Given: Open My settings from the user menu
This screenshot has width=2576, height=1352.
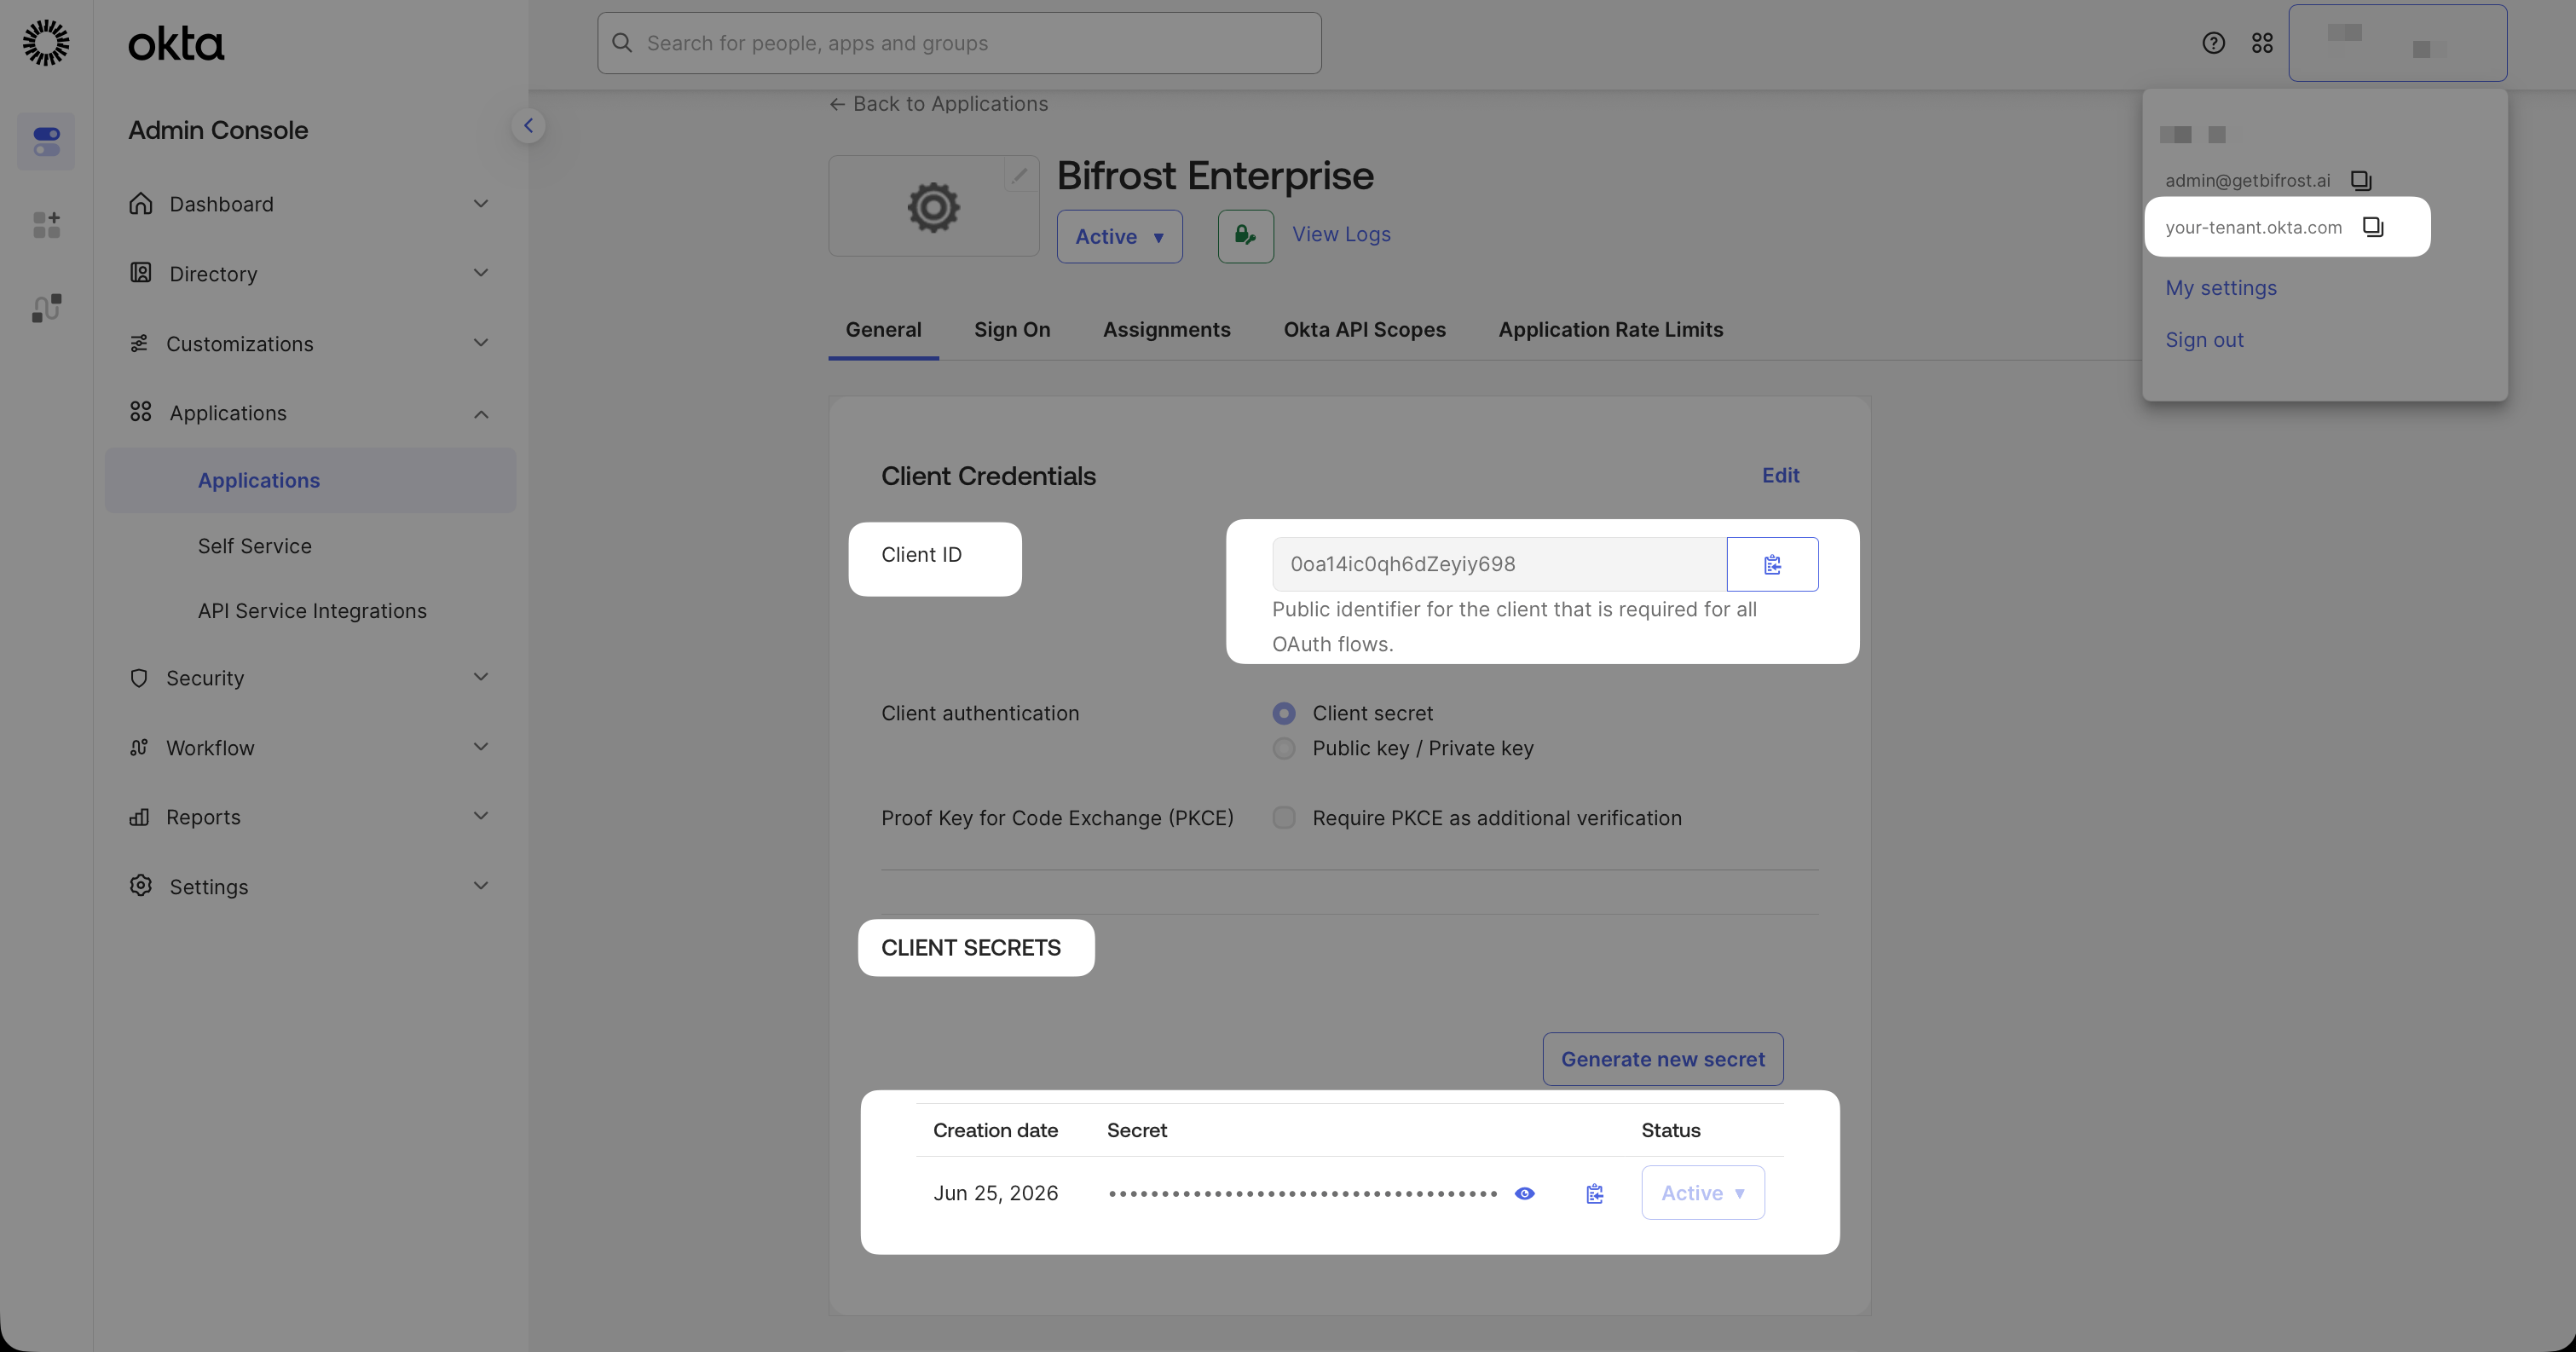Looking at the screenshot, I should [2220, 288].
